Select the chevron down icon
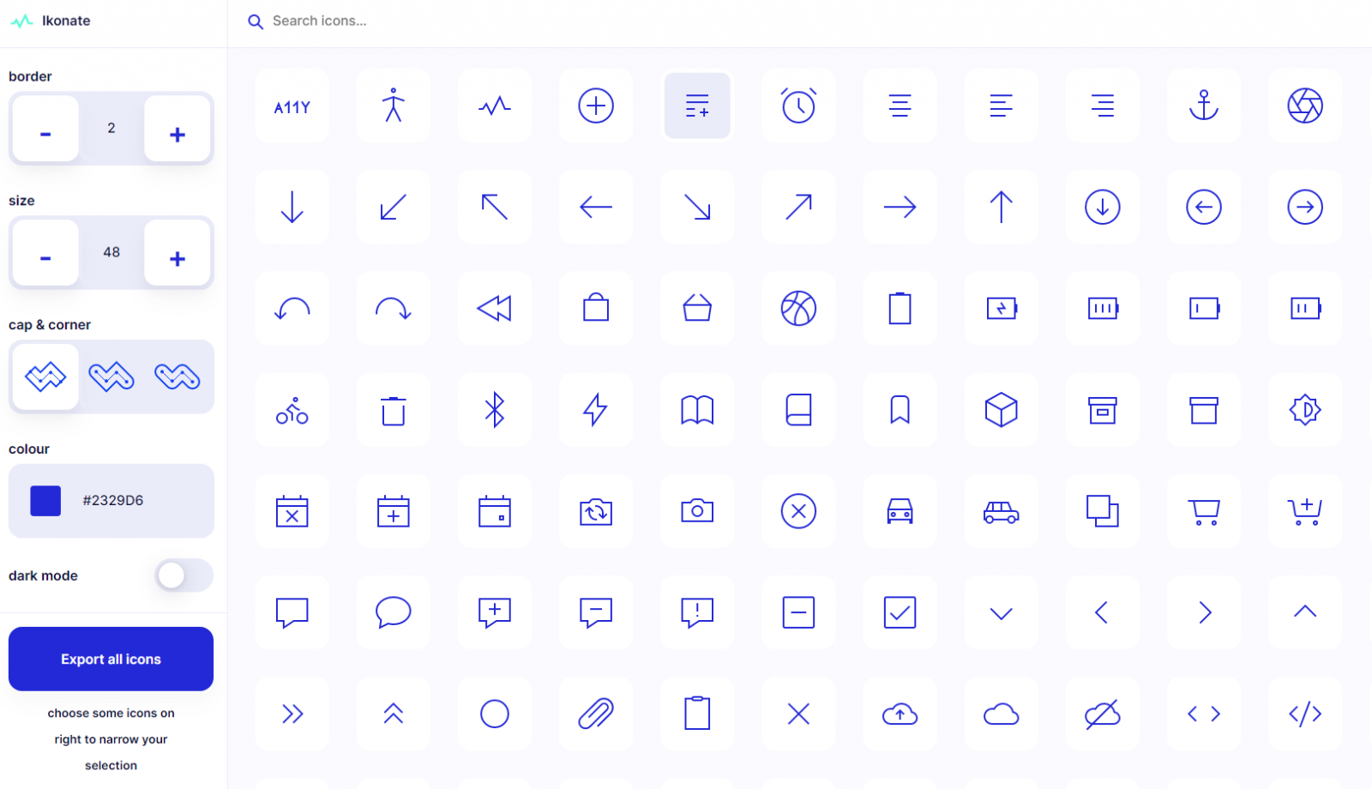 [x=1001, y=612]
